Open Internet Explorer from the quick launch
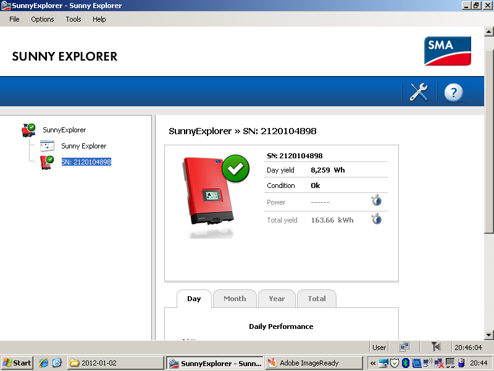 (x=43, y=363)
